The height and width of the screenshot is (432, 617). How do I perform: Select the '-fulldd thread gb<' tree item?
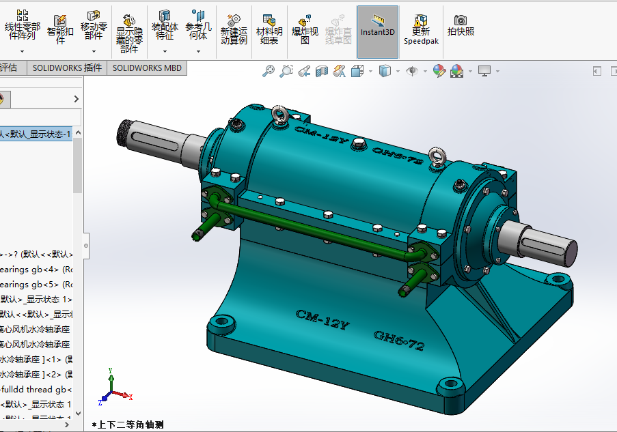pos(36,390)
